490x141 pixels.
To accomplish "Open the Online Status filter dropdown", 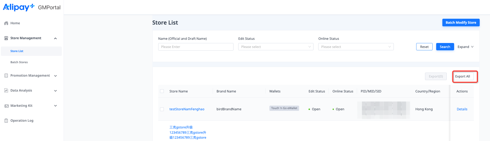I will (x=356, y=47).
